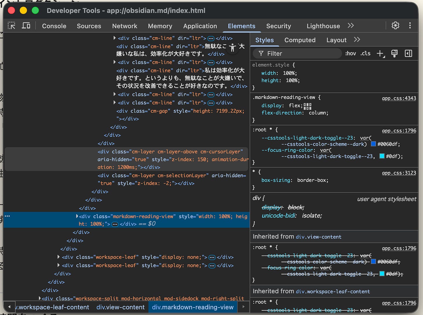The height and width of the screenshot is (315, 423).
Task: Select div.view-content in the breadcrumb bar
Action: pos(120,307)
